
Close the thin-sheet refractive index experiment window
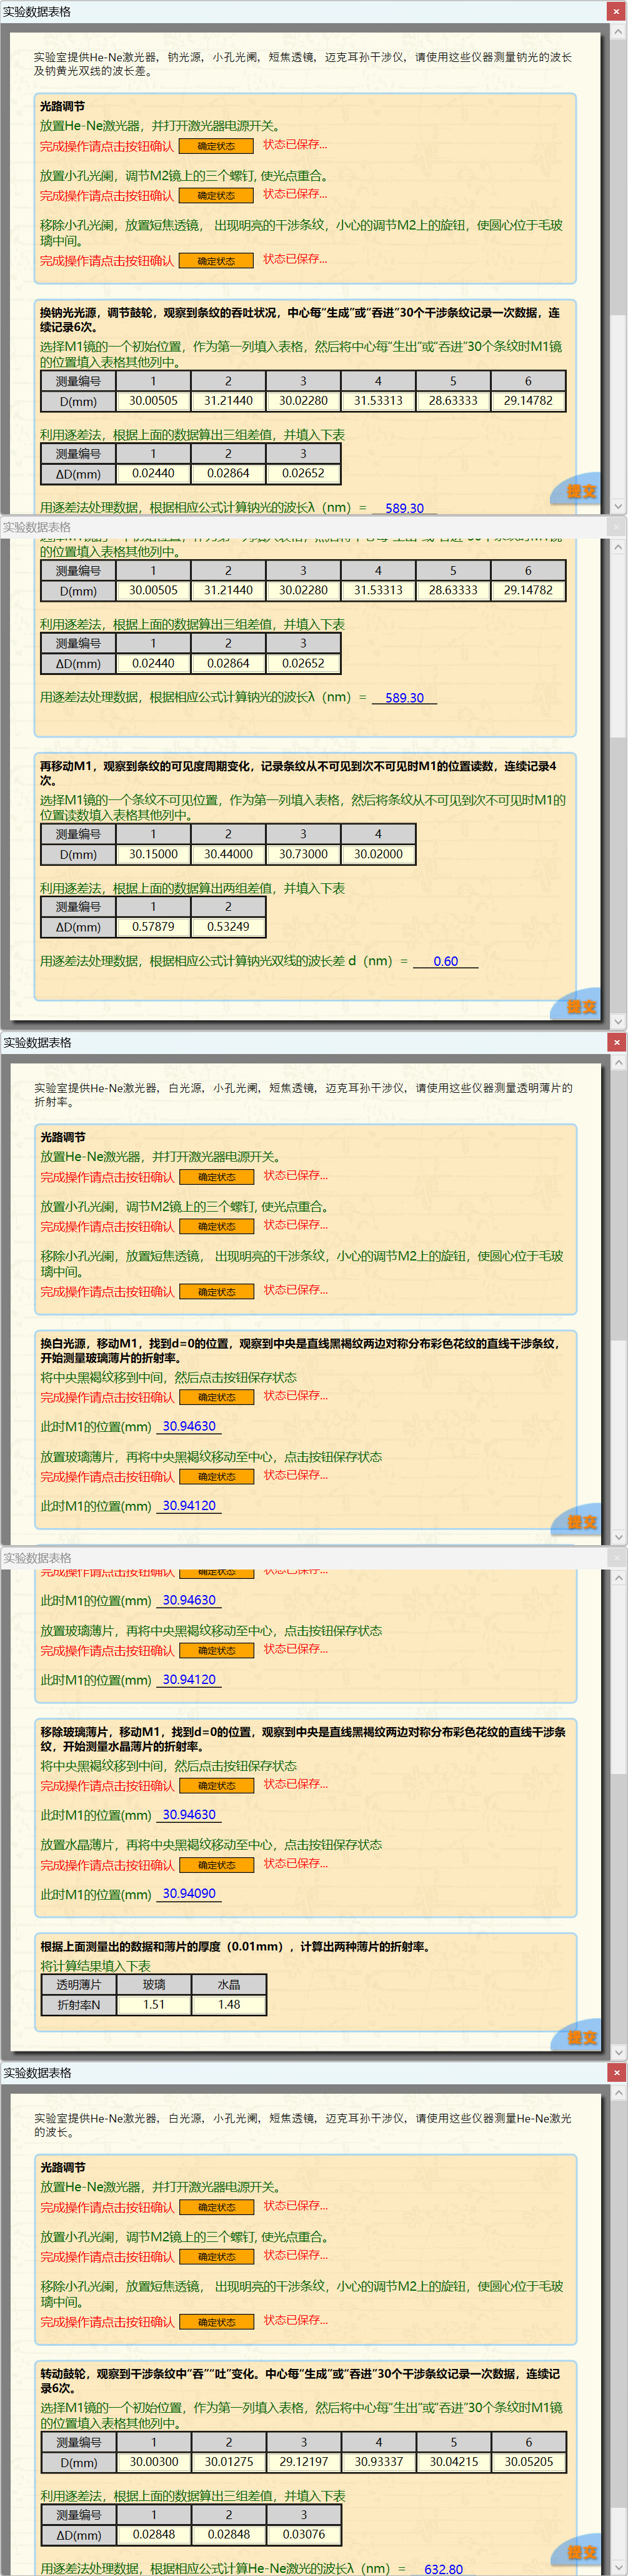(616, 1042)
